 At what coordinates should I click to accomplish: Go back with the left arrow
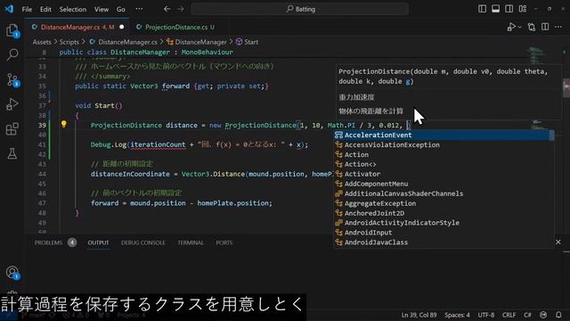coord(167,9)
